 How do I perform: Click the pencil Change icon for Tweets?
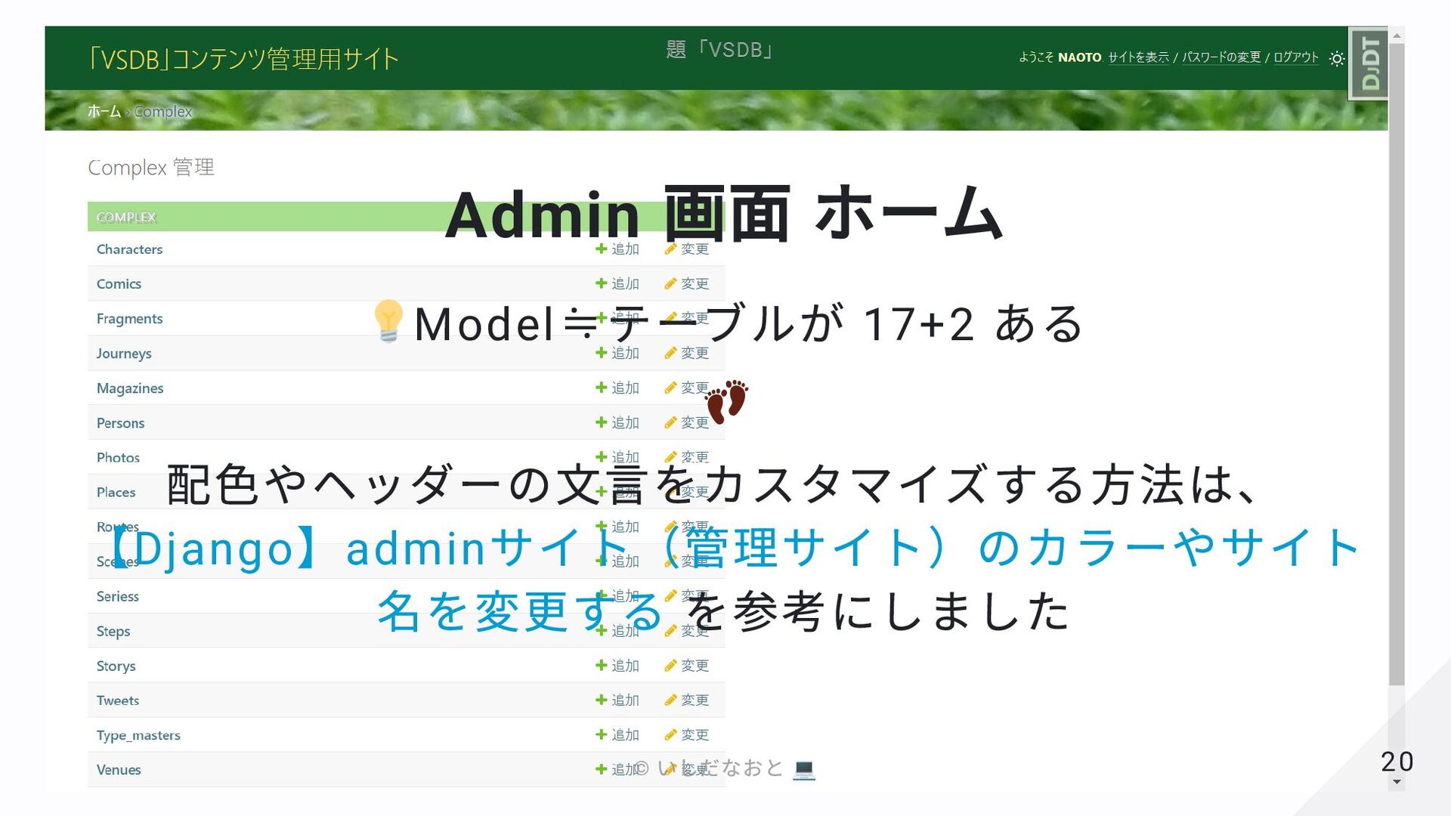(x=670, y=700)
